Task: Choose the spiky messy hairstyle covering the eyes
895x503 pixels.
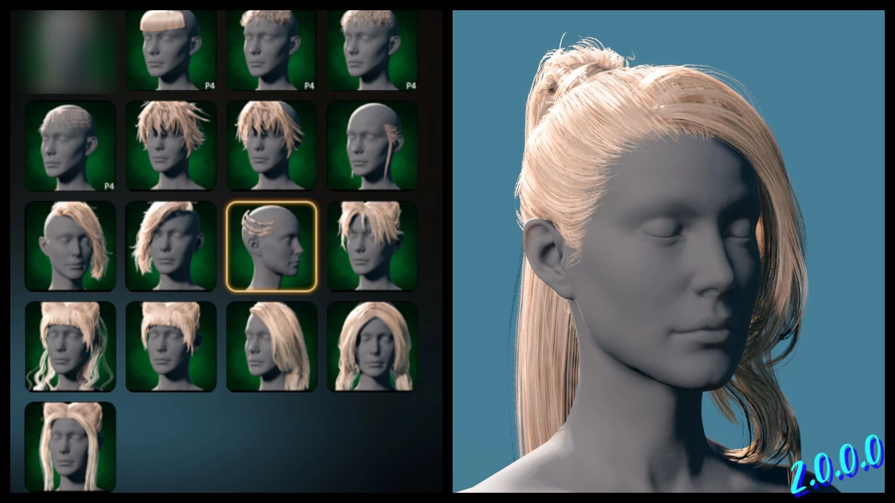Action: pyautogui.click(x=171, y=146)
